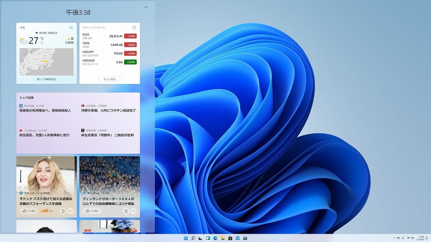Like the Finland supporters article
This screenshot has height=242, width=431.
(92, 211)
